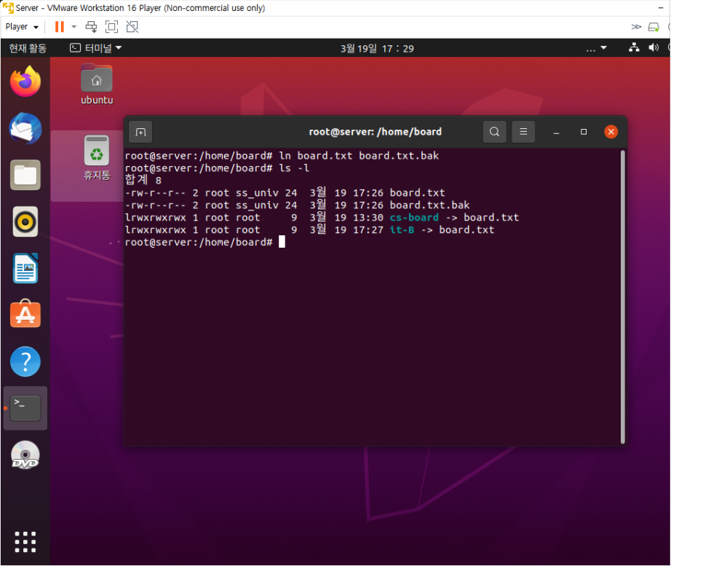Select the Terminal icon in dock
This screenshot has width=703, height=566.
pos(25,408)
